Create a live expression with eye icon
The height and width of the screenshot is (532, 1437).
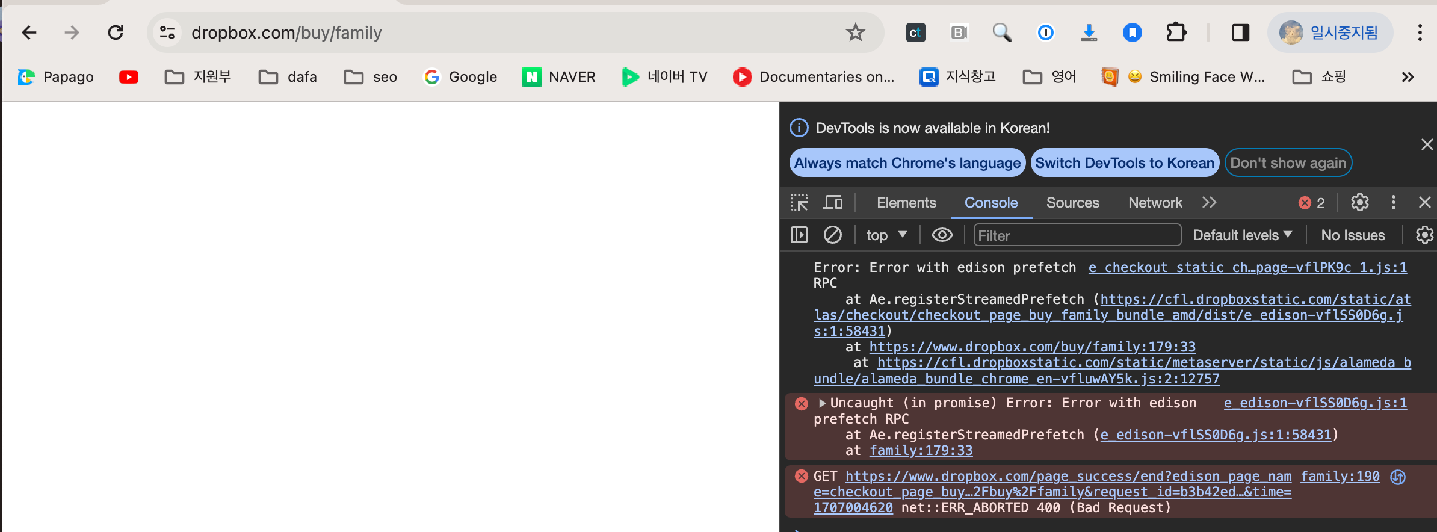point(942,235)
